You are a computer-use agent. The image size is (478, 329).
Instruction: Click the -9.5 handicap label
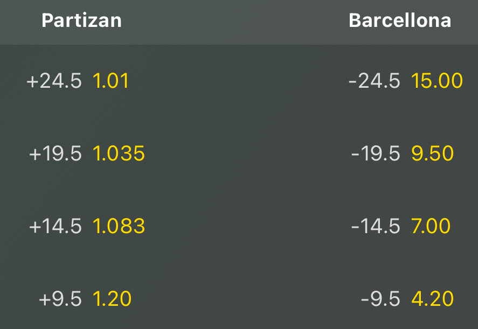[380, 299]
